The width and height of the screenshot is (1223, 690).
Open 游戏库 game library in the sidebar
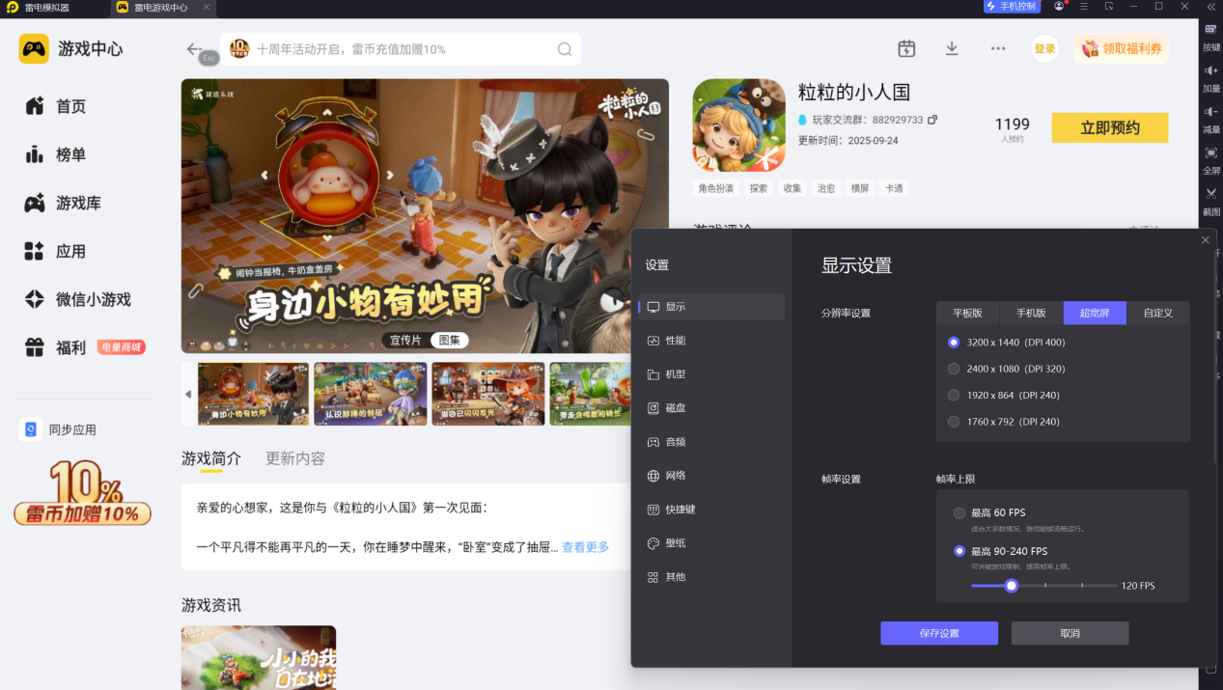pyautogui.click(x=64, y=203)
